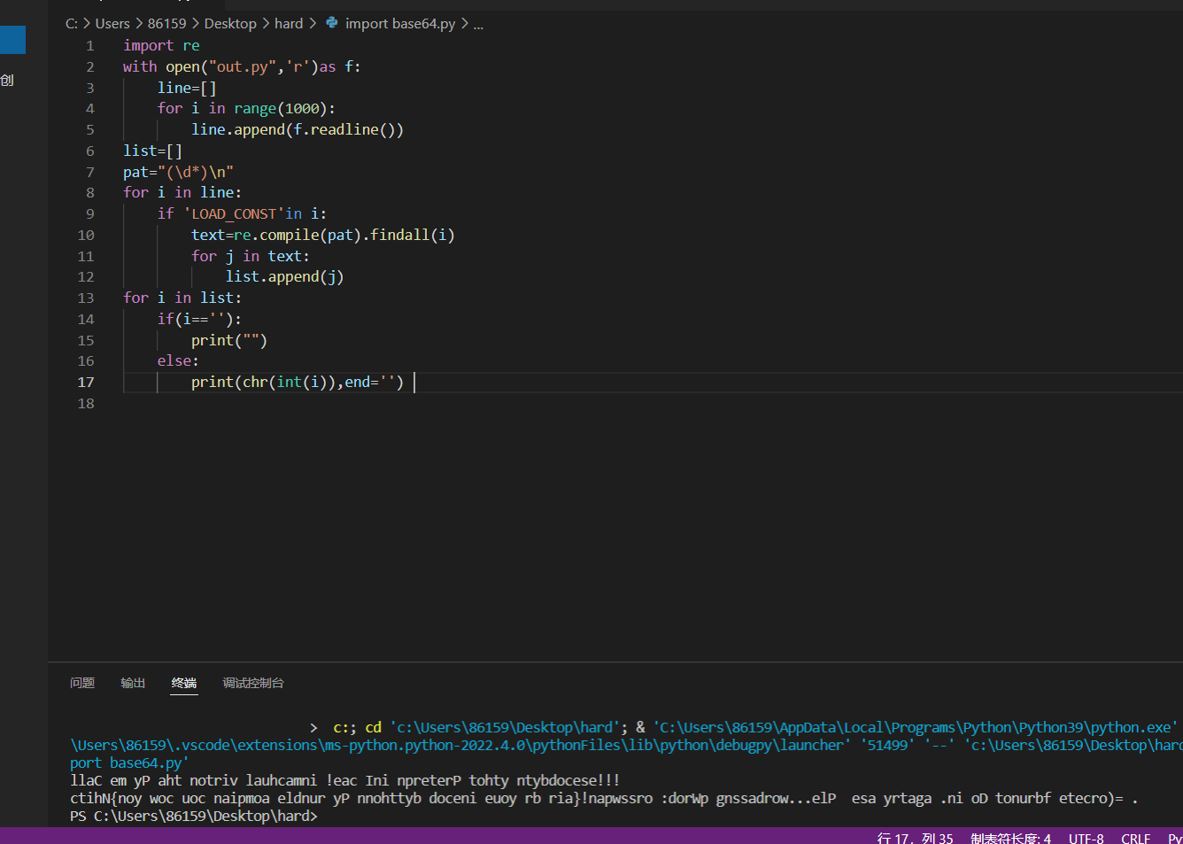Open the 输出 panel tab
1183x844 pixels.
point(133,683)
